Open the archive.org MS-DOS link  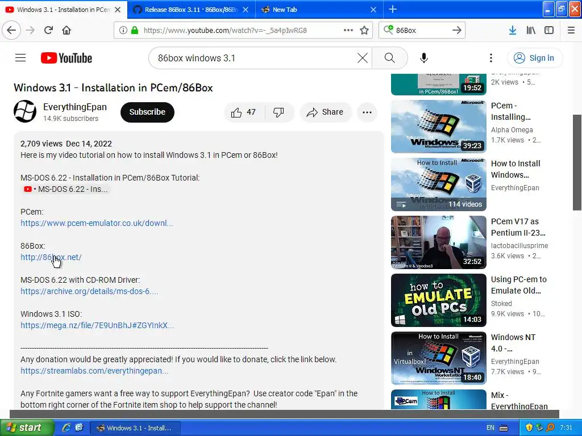89,291
